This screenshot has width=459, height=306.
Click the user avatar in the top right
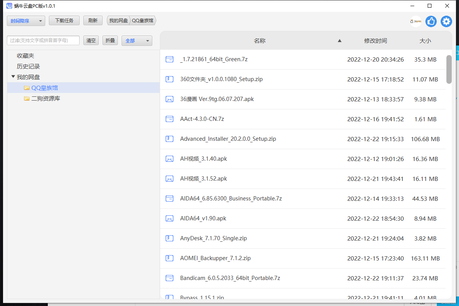(415, 21)
